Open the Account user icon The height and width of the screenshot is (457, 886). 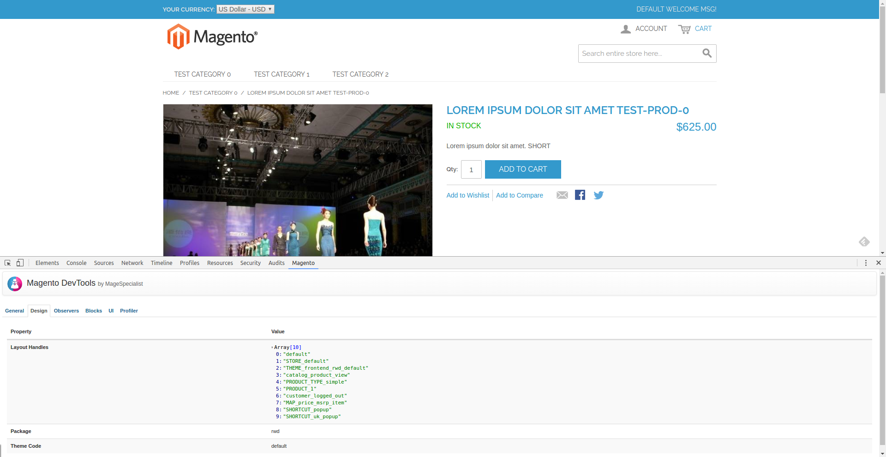click(626, 29)
